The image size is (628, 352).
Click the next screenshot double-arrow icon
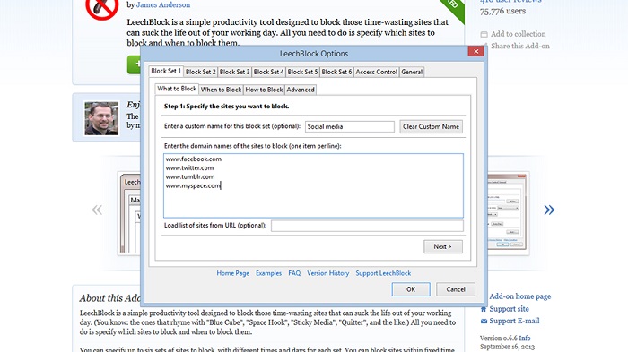tap(549, 210)
